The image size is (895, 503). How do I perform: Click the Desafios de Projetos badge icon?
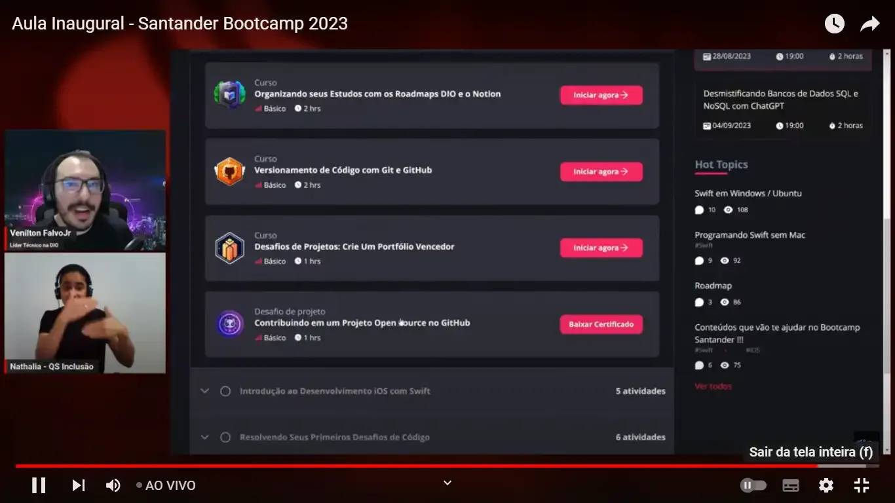(230, 248)
